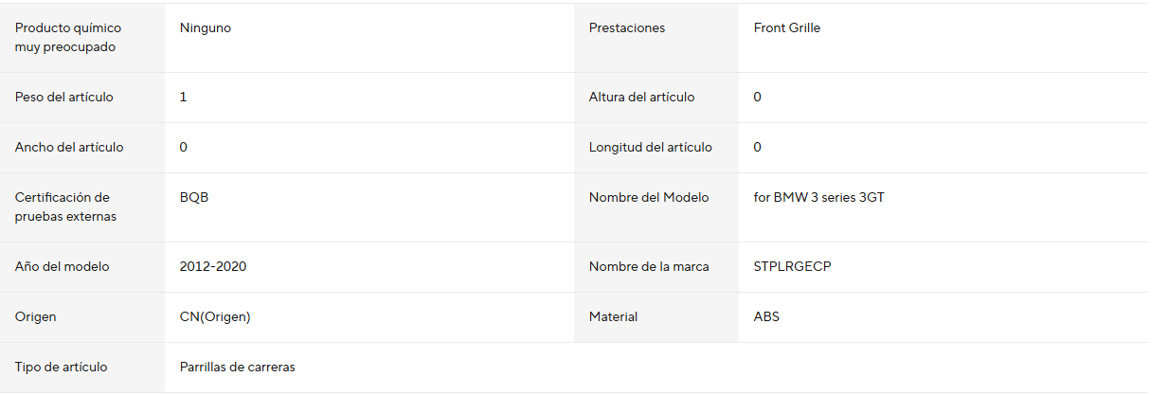Click the 'Nombre de la marca' label
The height and width of the screenshot is (395, 1167).
click(649, 267)
